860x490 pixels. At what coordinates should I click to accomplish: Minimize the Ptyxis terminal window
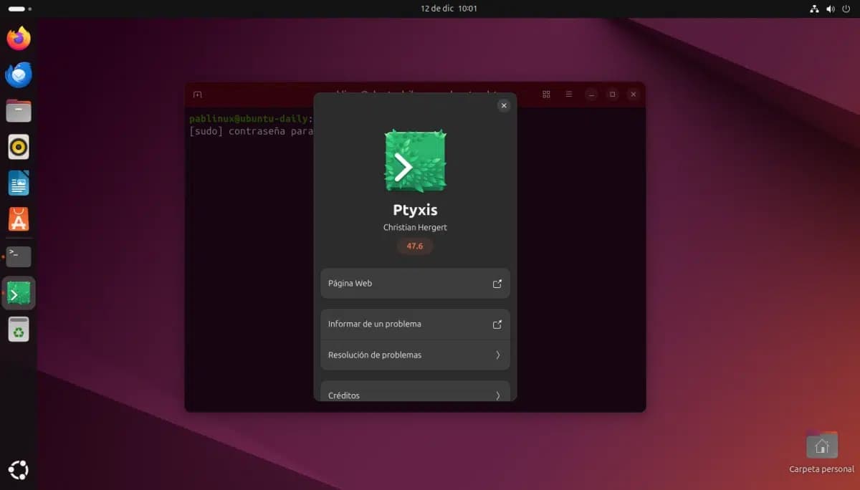point(591,94)
